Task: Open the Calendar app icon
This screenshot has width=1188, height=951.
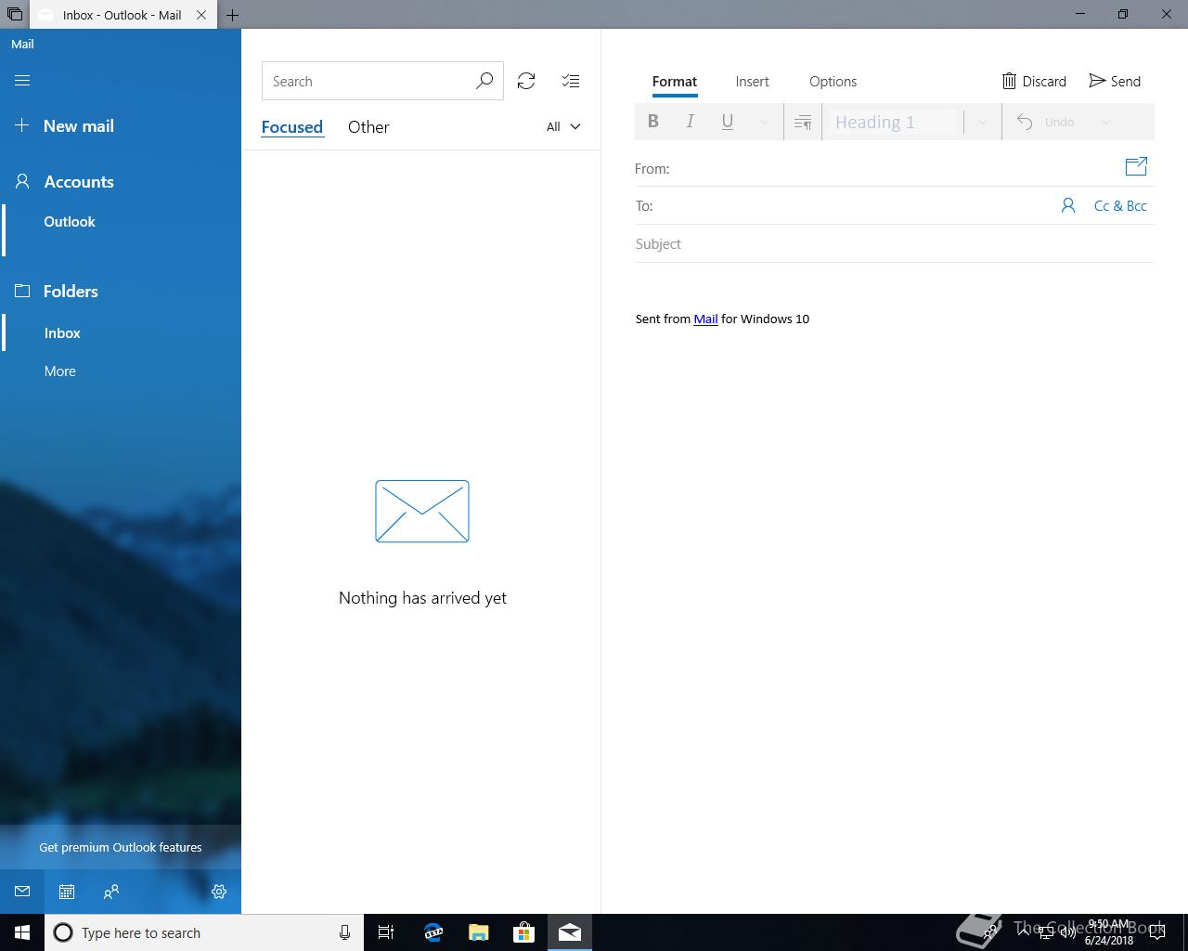Action: point(67,892)
